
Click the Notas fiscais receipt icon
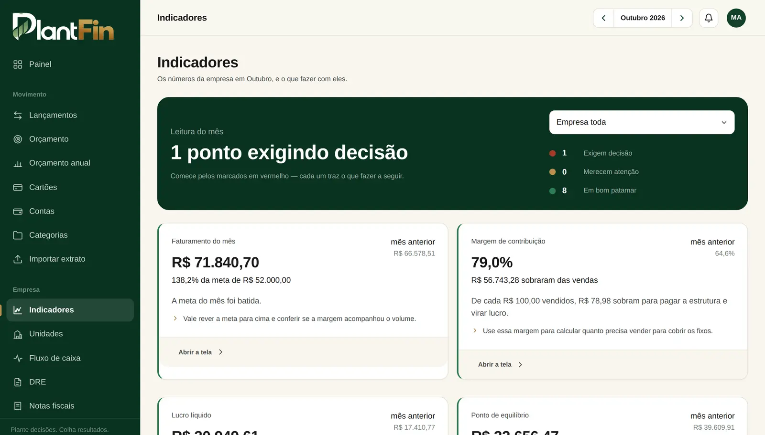pos(18,406)
